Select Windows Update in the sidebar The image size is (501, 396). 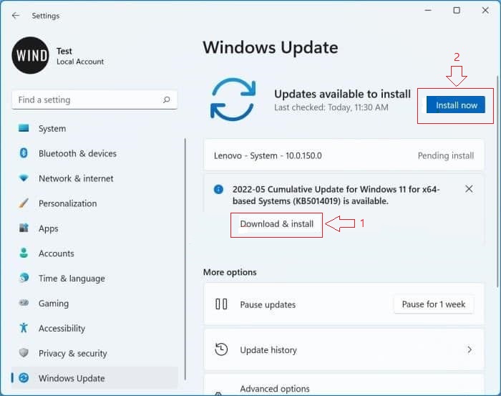(72, 378)
